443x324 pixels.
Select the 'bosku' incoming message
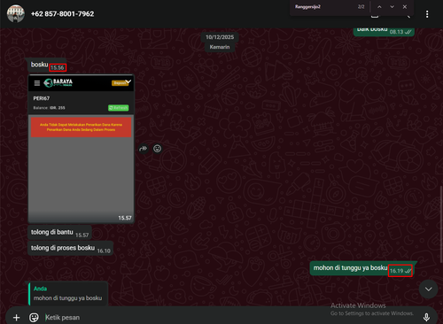pos(47,66)
